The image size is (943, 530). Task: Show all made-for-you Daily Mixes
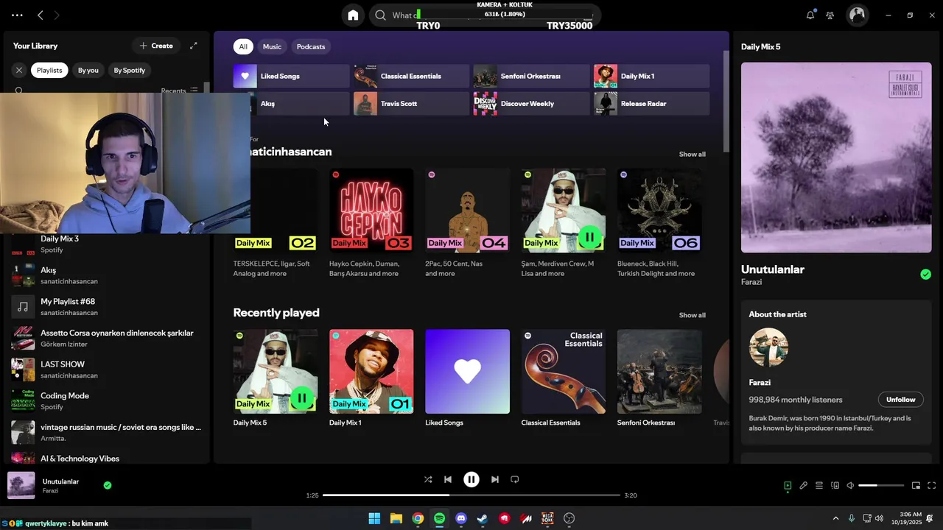692,154
